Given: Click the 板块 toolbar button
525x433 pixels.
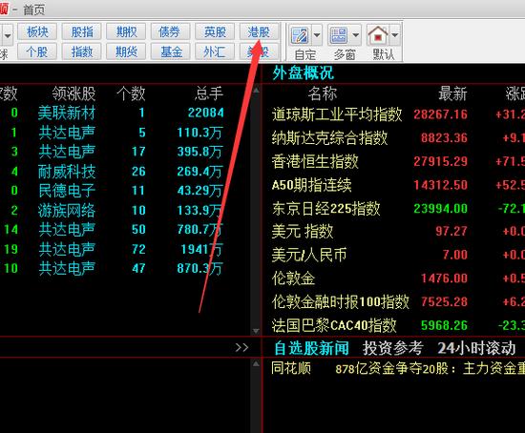Looking at the screenshot, I should point(37,31).
